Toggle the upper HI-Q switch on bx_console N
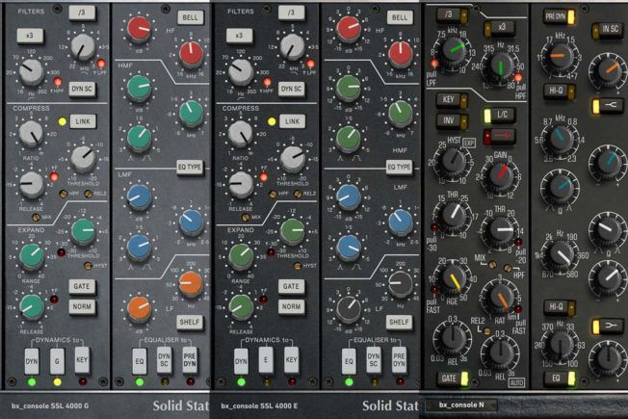Viewport: 628px width, 419px height. [x=560, y=91]
